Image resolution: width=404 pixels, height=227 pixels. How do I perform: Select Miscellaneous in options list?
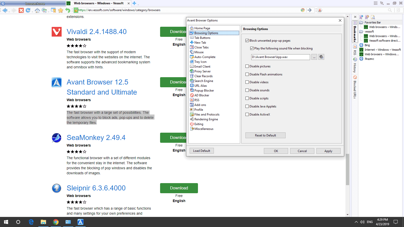point(204,129)
